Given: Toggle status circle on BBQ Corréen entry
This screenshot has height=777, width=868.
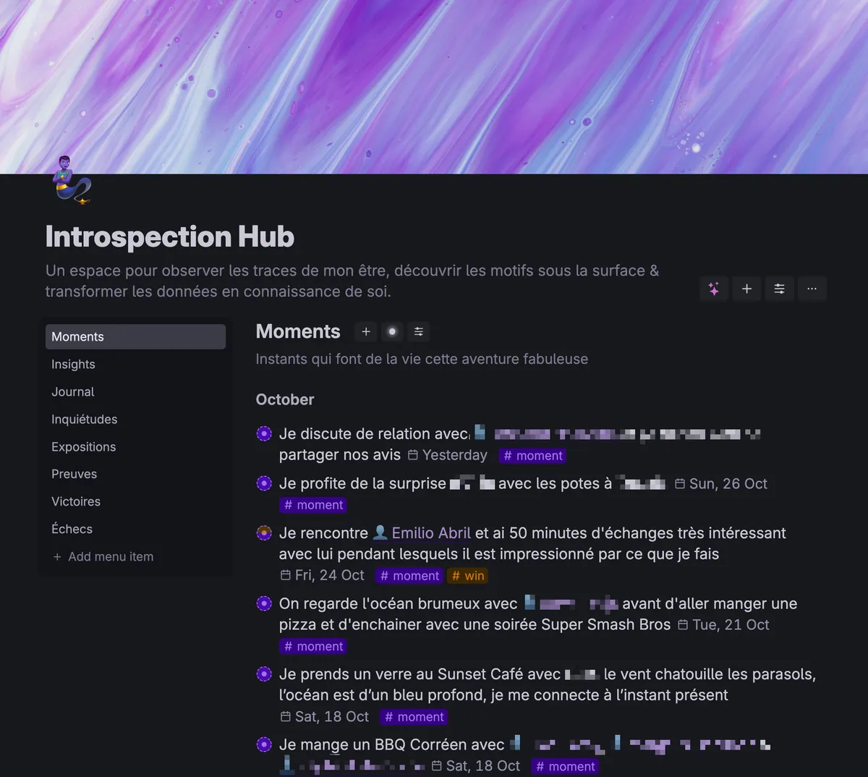Looking at the screenshot, I should click(x=264, y=744).
